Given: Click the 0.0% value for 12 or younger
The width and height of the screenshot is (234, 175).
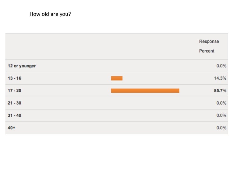Looking at the screenshot, I should (221, 66).
